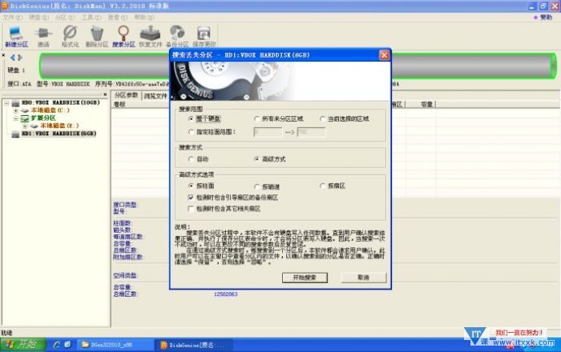
Task: Expand the 本地磁盘(C:) tree node
Action: coord(16,110)
